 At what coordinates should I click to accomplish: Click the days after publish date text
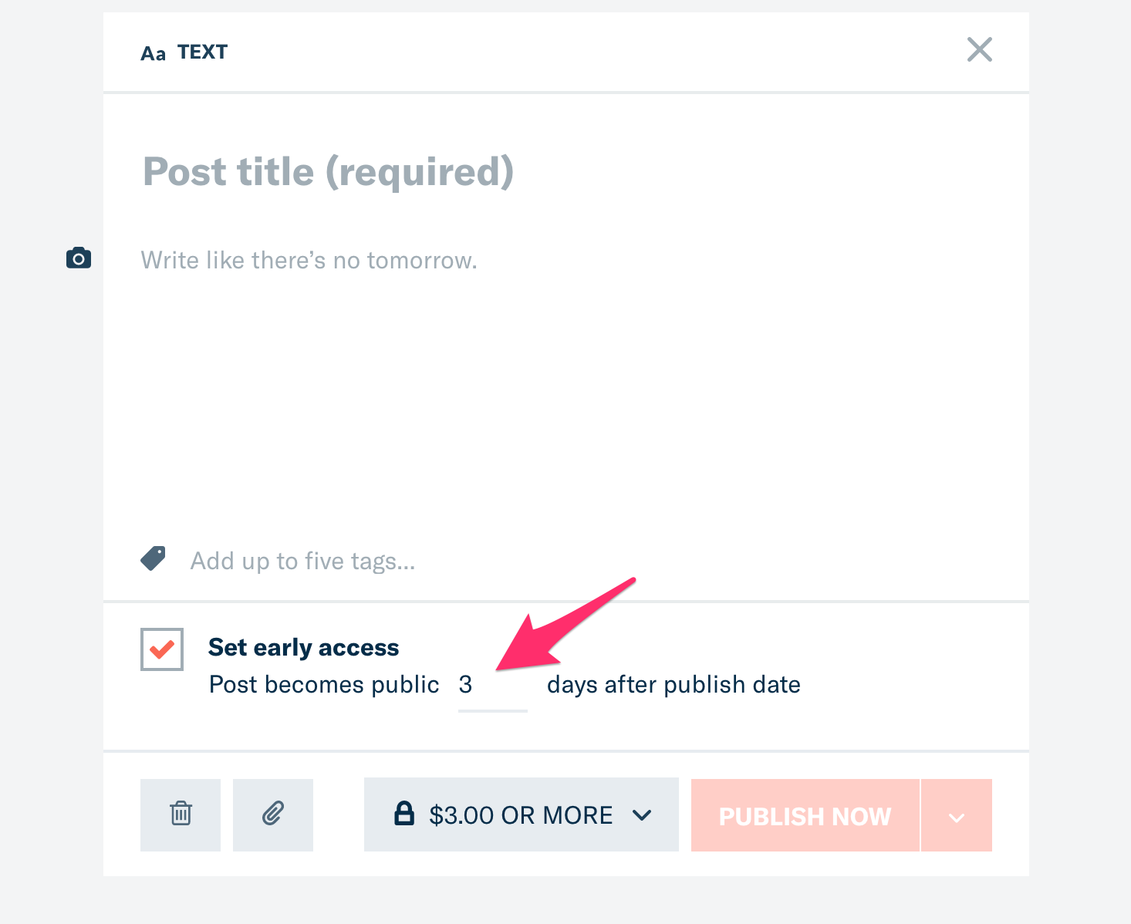pos(674,685)
